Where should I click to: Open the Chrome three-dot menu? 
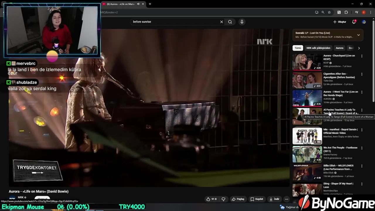pyautogui.click(x=371, y=12)
